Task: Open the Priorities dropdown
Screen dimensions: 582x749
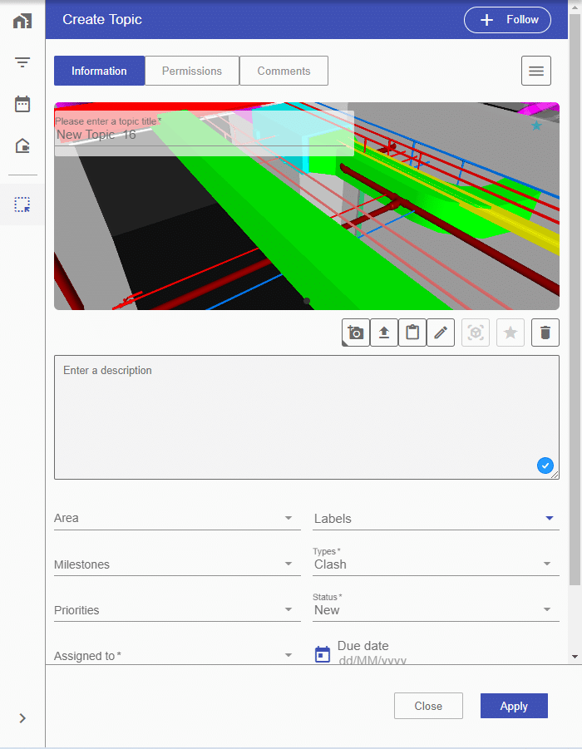Action: click(177, 610)
